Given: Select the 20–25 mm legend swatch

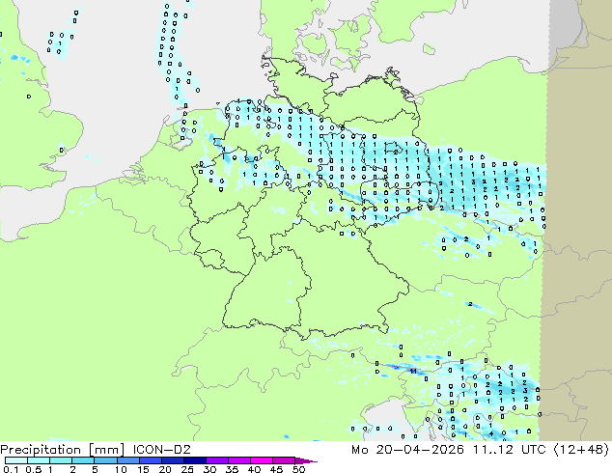Looking at the screenshot, I should pos(172,460).
